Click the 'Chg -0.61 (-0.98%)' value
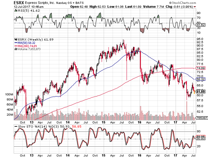This screenshot has width=208, height=158. pyautogui.click(x=179, y=7)
